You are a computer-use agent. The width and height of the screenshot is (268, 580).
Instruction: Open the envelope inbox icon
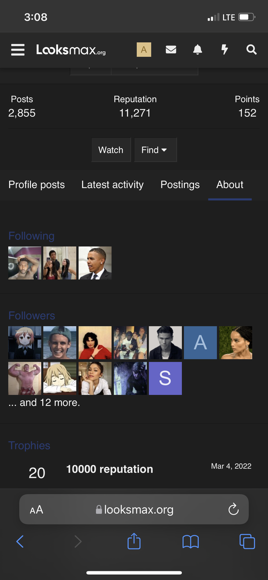click(x=170, y=50)
